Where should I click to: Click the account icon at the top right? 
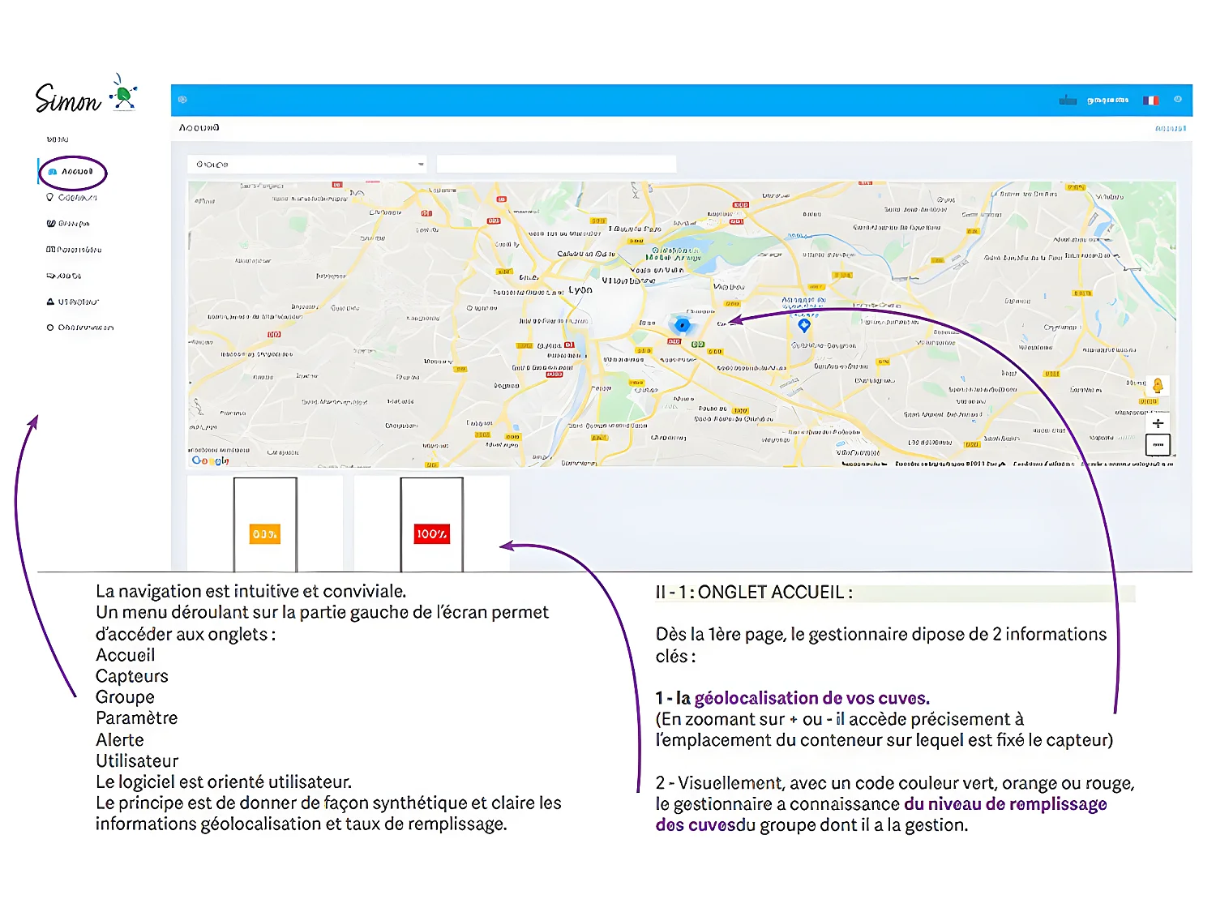pyautogui.click(x=1178, y=100)
